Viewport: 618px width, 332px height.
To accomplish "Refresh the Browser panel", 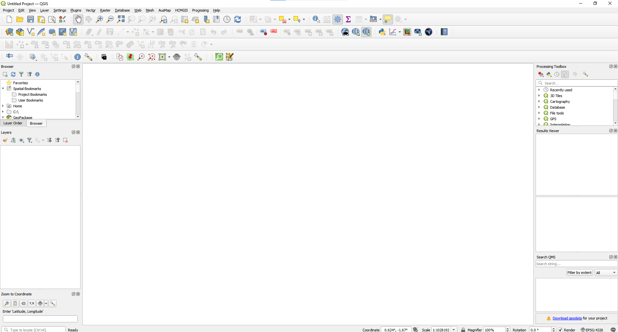I will coord(13,74).
